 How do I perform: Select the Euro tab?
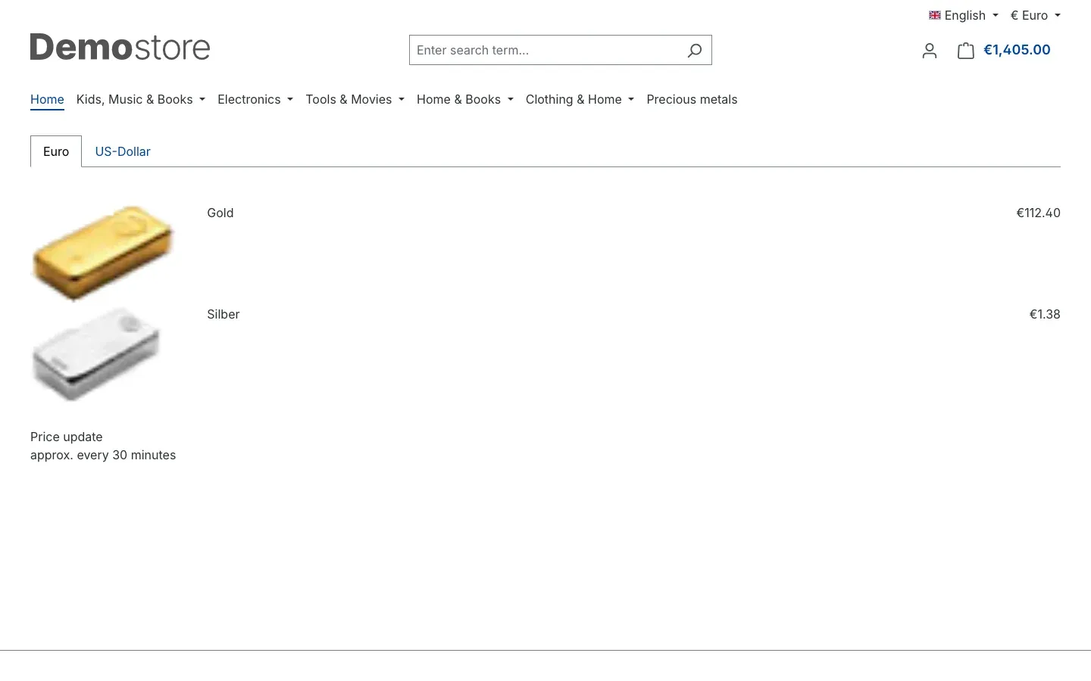coord(56,151)
